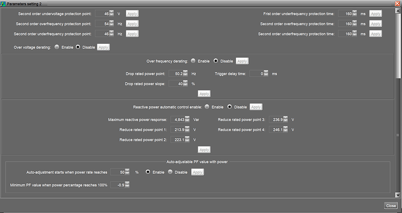
Task: Click the Auto-adjustment power rate value field
Action: tap(118, 172)
